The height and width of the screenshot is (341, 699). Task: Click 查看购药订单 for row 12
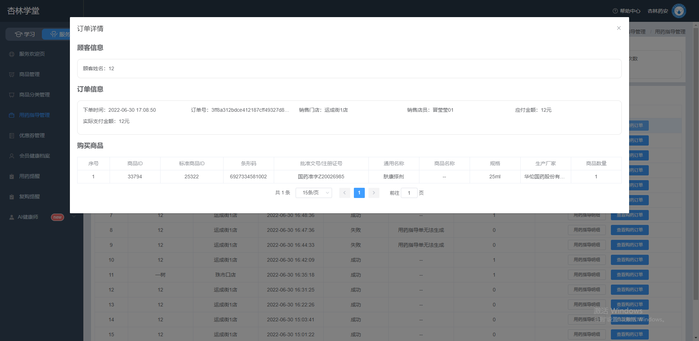pyautogui.click(x=629, y=290)
